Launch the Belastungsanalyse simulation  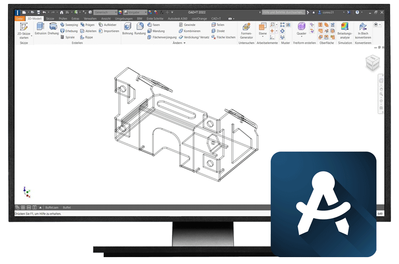(x=345, y=30)
